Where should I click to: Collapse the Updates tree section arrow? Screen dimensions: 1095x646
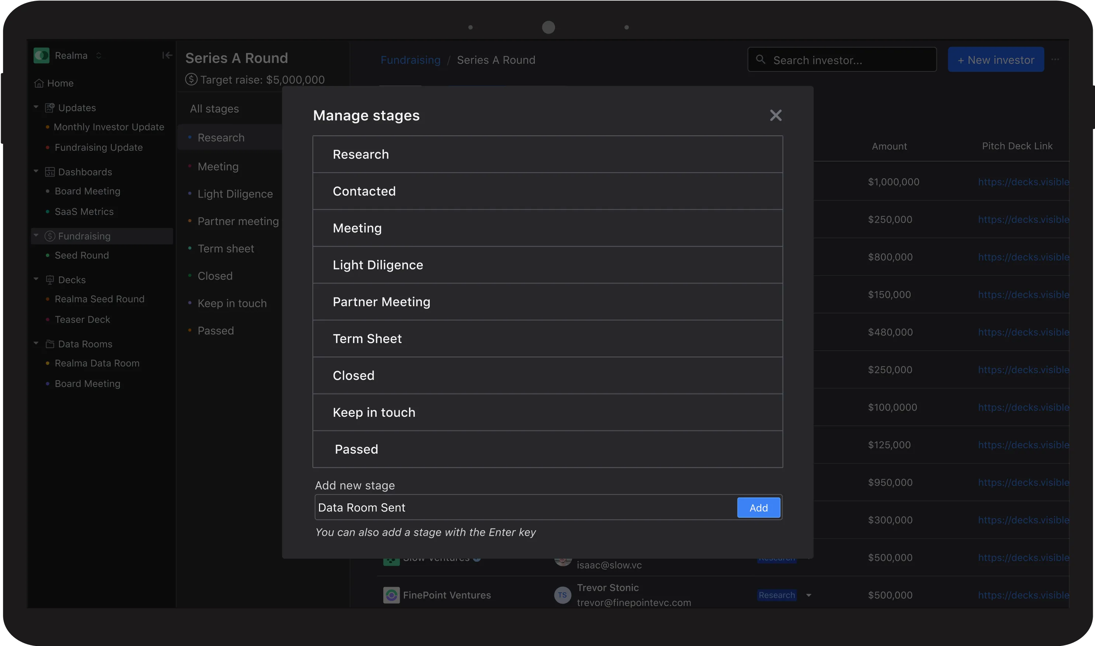[36, 107]
